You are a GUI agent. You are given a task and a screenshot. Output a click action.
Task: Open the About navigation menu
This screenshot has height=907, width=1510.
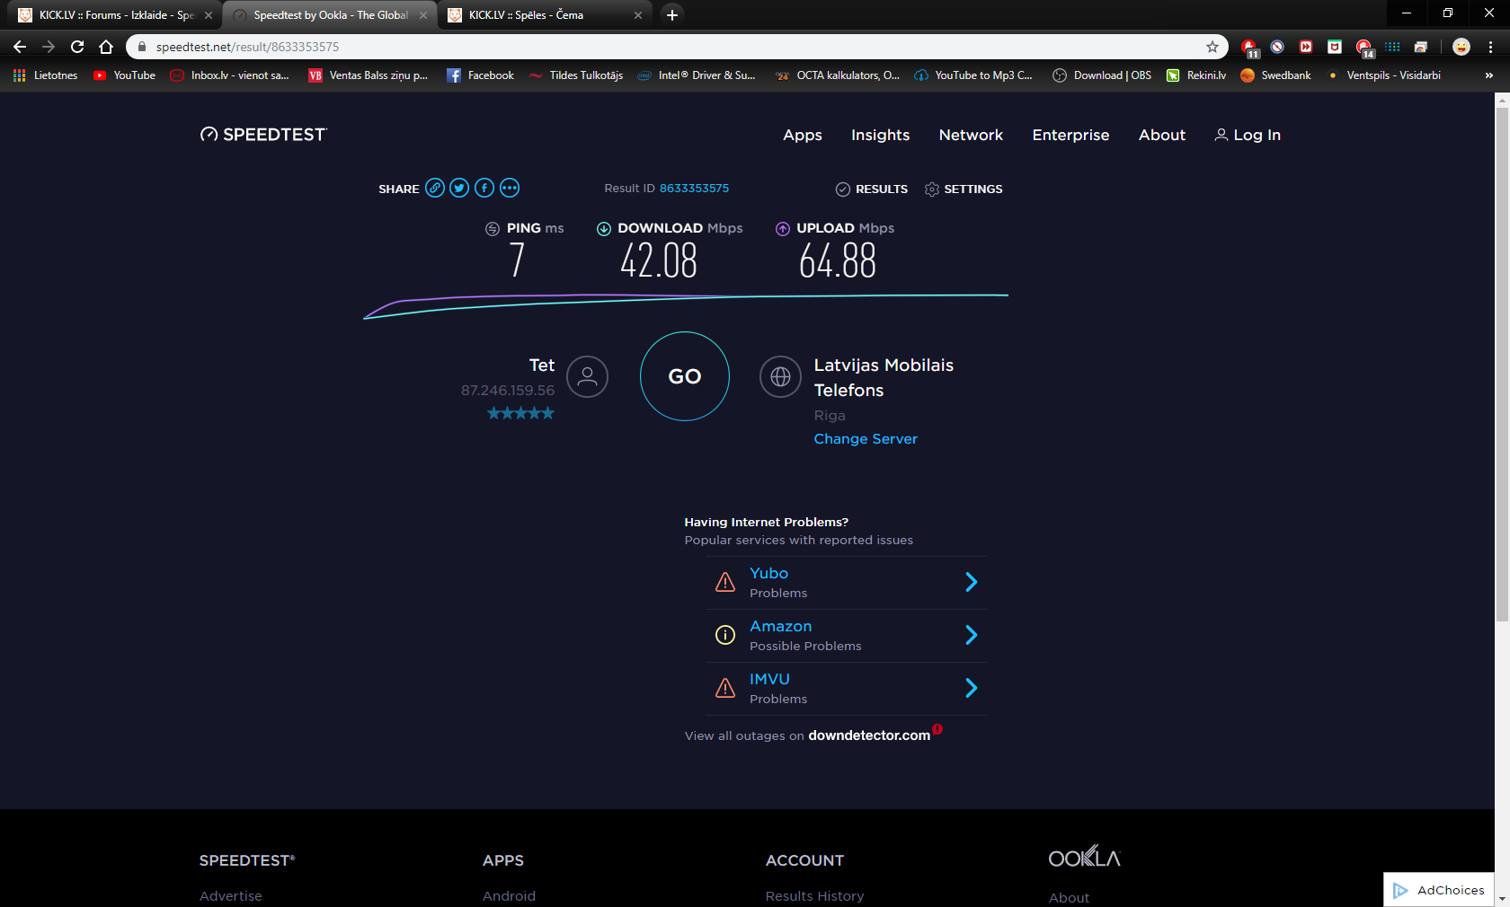coord(1162,135)
